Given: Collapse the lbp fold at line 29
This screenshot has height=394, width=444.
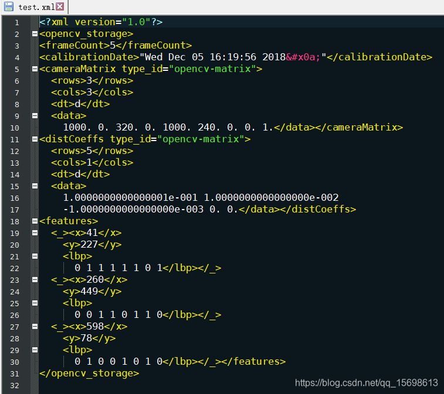Looking at the screenshot, I should [x=35, y=350].
